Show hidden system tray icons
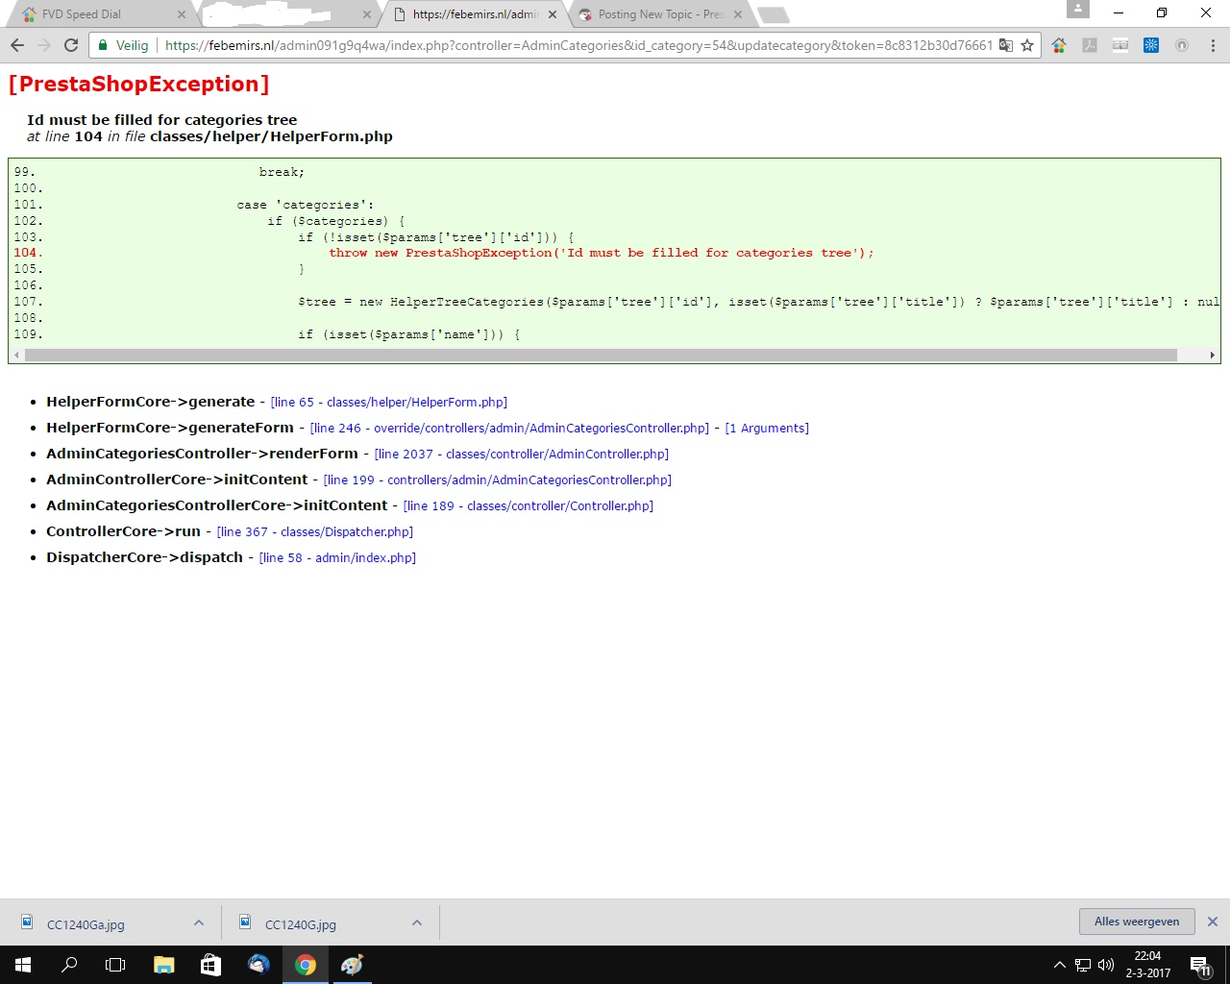 pyautogui.click(x=1059, y=965)
